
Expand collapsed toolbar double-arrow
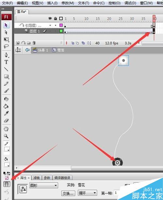pos(3,9)
